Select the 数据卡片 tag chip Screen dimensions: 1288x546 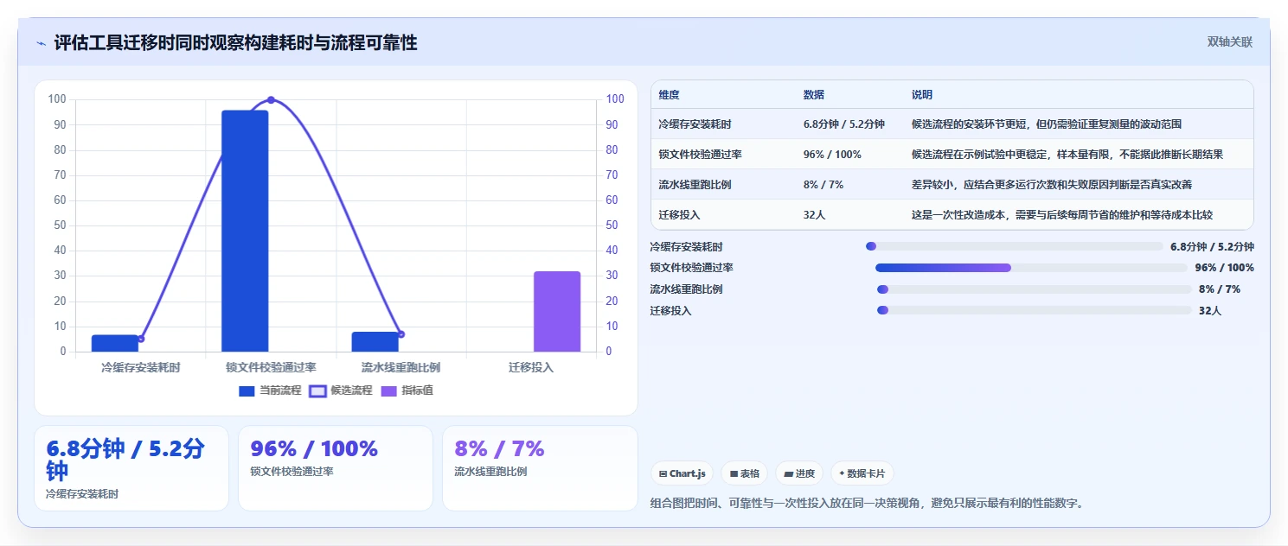(862, 473)
